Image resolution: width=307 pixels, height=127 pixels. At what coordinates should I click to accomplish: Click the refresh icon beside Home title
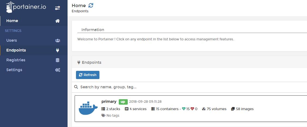[91, 5]
